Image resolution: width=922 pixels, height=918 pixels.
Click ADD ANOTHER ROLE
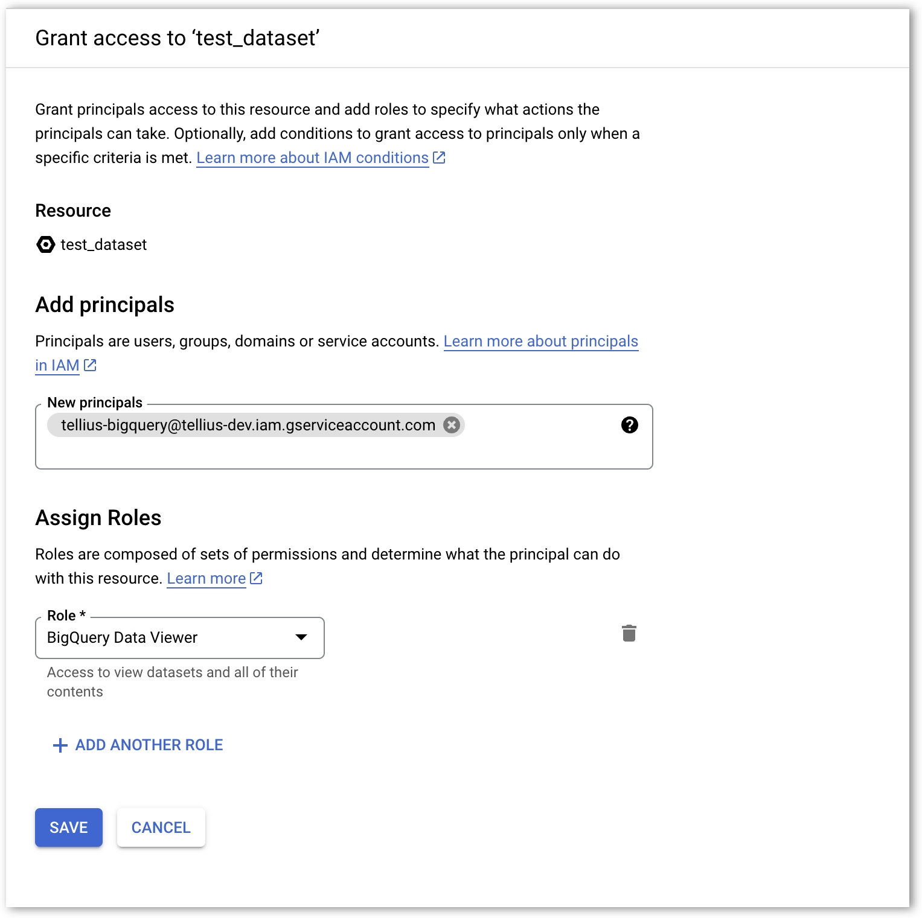point(149,745)
